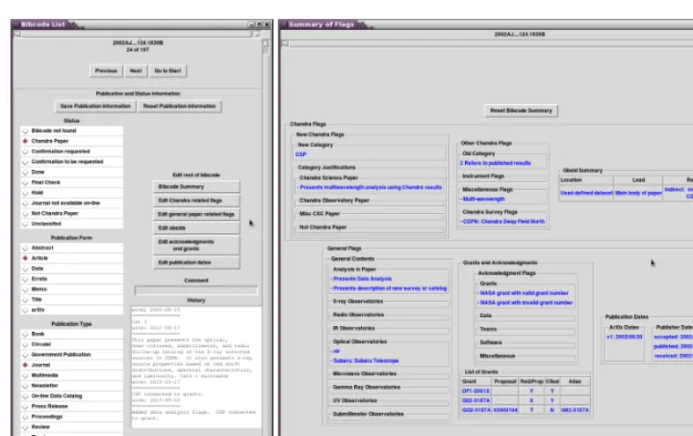The height and width of the screenshot is (436, 693).
Task: Choose arXiv publication form
Action: (x=71, y=310)
